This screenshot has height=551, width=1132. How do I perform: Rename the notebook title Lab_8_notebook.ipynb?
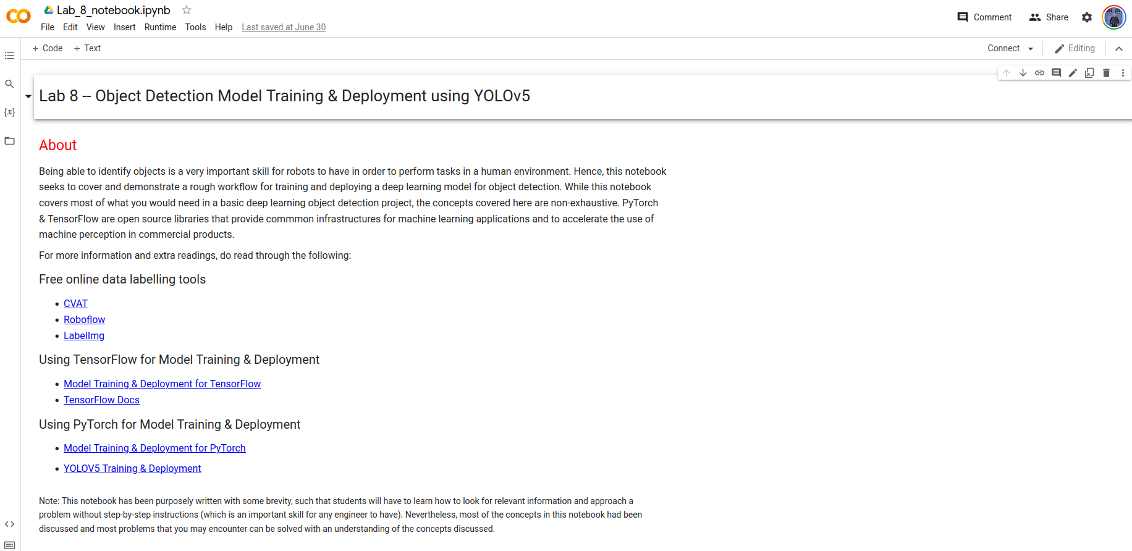click(x=113, y=10)
